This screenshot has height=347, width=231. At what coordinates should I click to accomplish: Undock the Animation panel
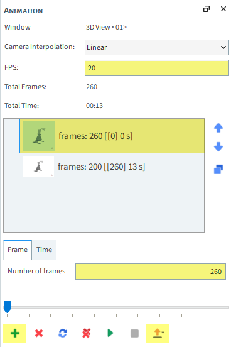pyautogui.click(x=207, y=9)
